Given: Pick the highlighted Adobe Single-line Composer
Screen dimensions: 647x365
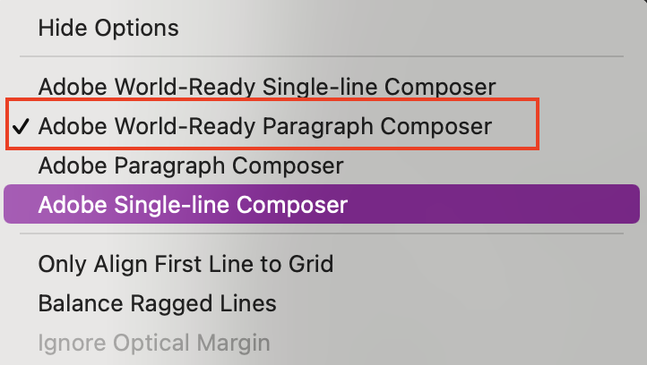Looking at the screenshot, I should [192, 205].
